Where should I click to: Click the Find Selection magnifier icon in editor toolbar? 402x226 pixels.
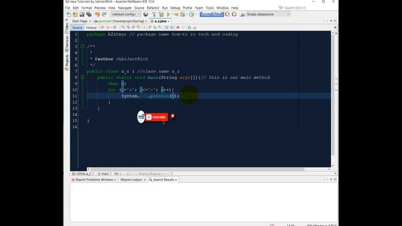[x=123, y=28]
